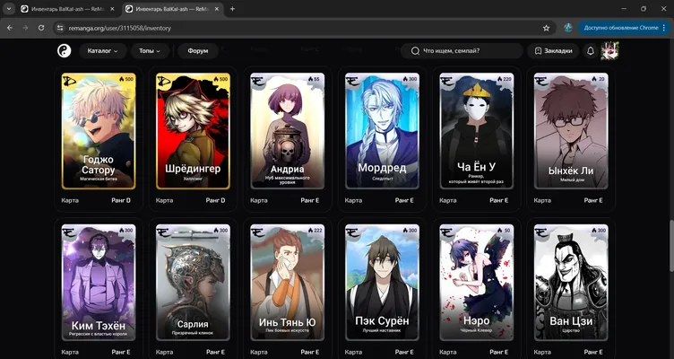Click the flame 500 score on Годжо Сатору card

(x=125, y=79)
